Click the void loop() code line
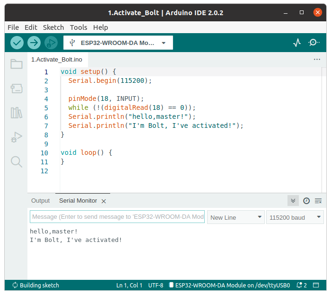331x295 pixels. click(x=87, y=152)
